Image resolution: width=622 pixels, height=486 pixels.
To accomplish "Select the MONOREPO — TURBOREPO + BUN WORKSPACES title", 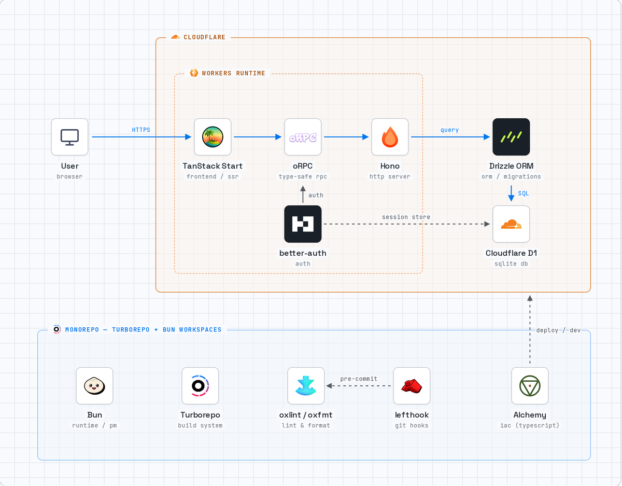I will click(143, 329).
